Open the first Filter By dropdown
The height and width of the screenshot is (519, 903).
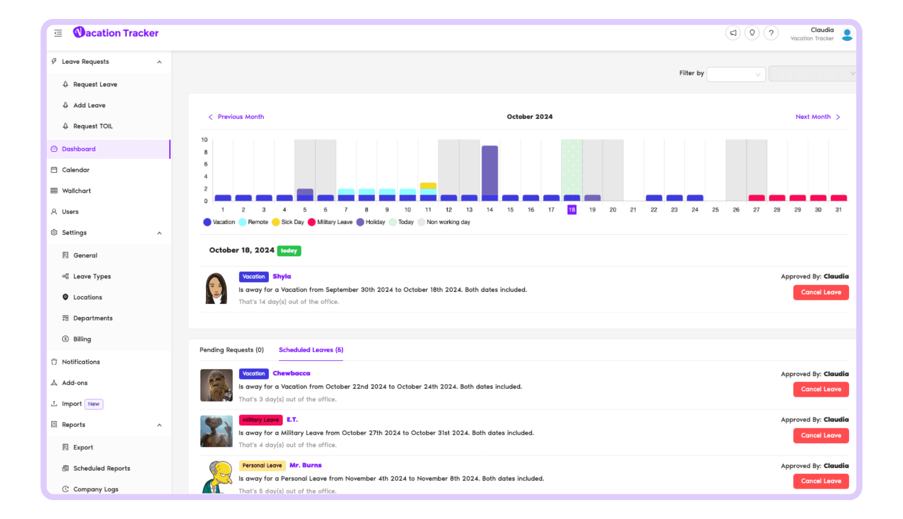[x=735, y=73]
